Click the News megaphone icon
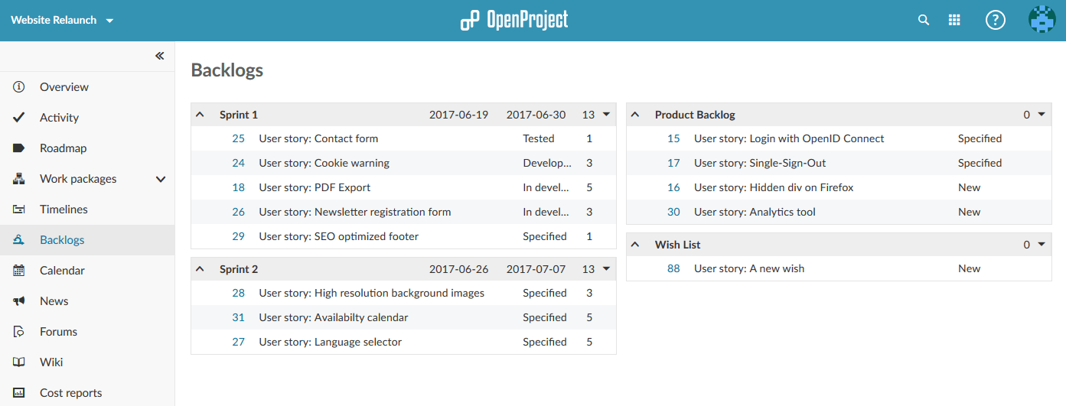 click(x=19, y=301)
